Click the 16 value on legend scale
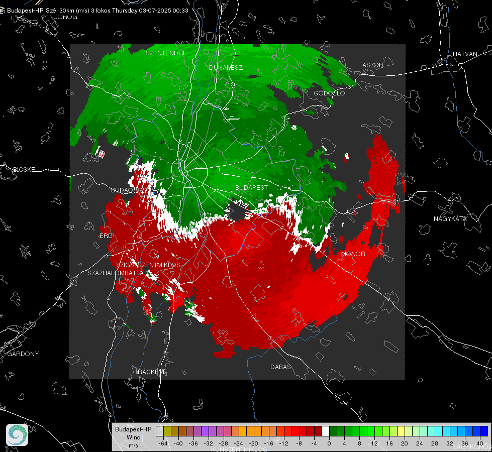The height and width of the screenshot is (452, 492). [389, 443]
